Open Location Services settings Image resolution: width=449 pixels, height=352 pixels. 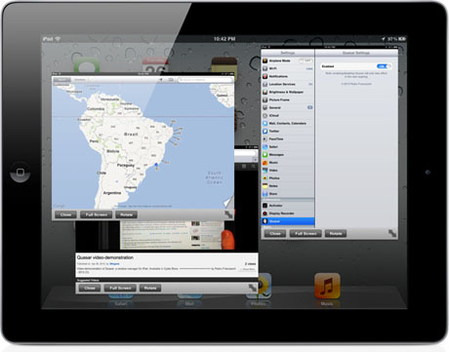(288, 84)
